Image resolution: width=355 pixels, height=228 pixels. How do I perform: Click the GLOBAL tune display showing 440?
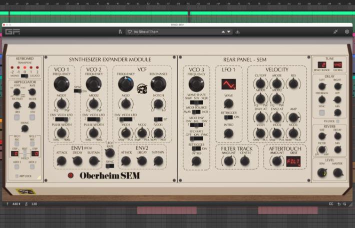337,65
